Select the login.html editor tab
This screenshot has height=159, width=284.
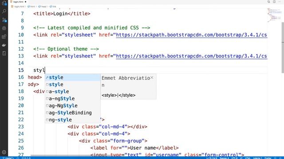click(x=18, y=2)
